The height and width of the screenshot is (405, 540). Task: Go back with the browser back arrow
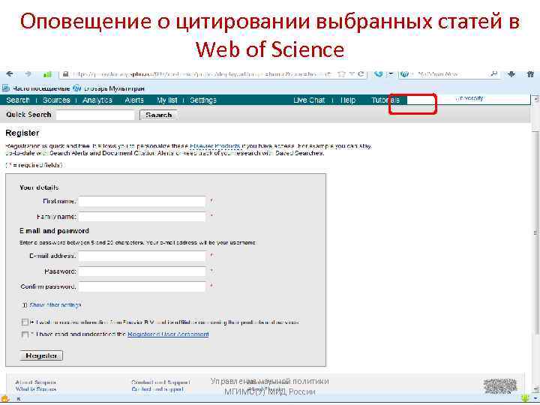click(x=10, y=74)
